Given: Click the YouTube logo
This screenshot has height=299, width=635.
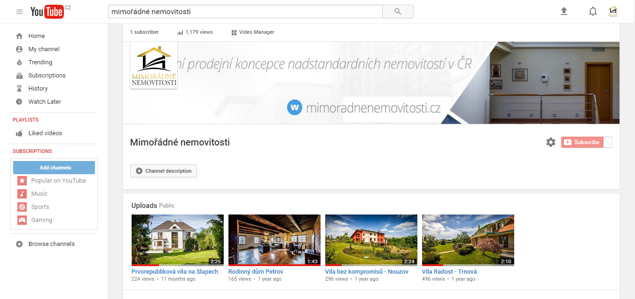Looking at the screenshot, I should [47, 12].
